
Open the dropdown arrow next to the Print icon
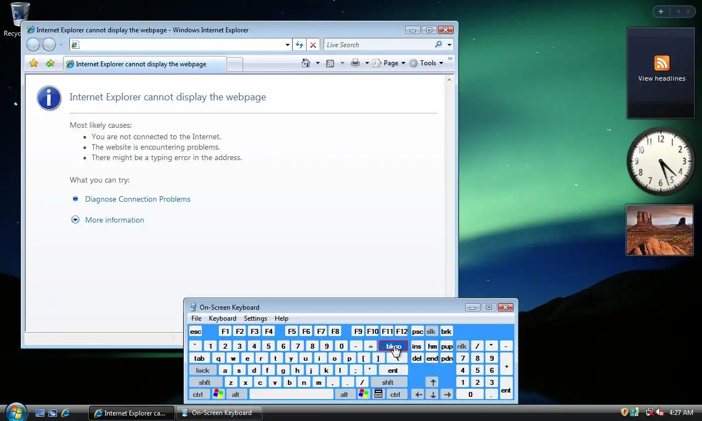coord(367,63)
